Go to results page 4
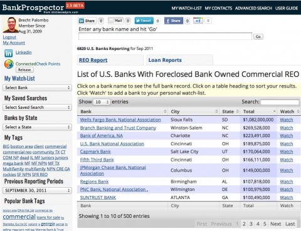 tap(258, 224)
